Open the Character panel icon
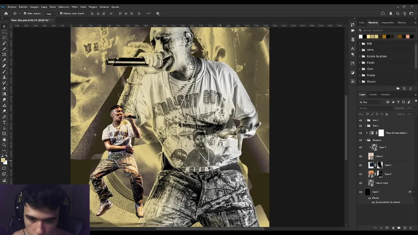 (353, 48)
